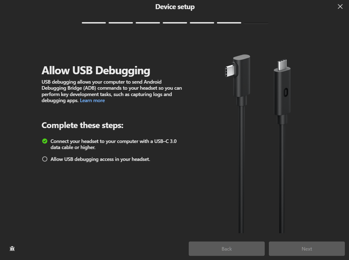Click the green completed step checkmark
Viewport: 349px width, 260px height.
click(x=44, y=141)
